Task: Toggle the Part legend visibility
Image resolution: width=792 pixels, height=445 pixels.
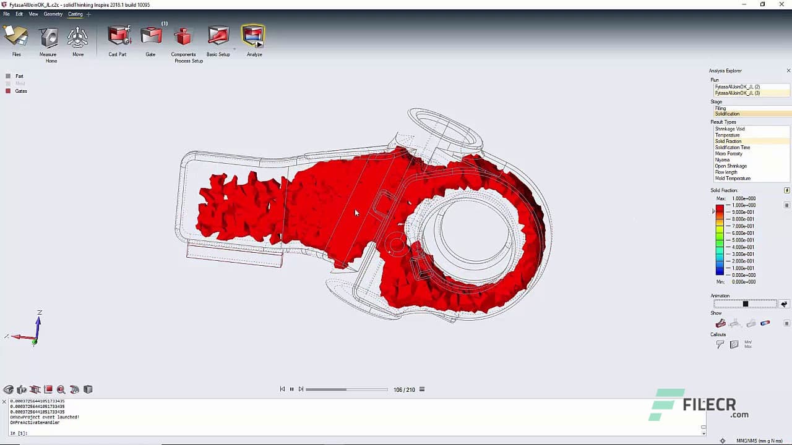Action: click(x=9, y=76)
